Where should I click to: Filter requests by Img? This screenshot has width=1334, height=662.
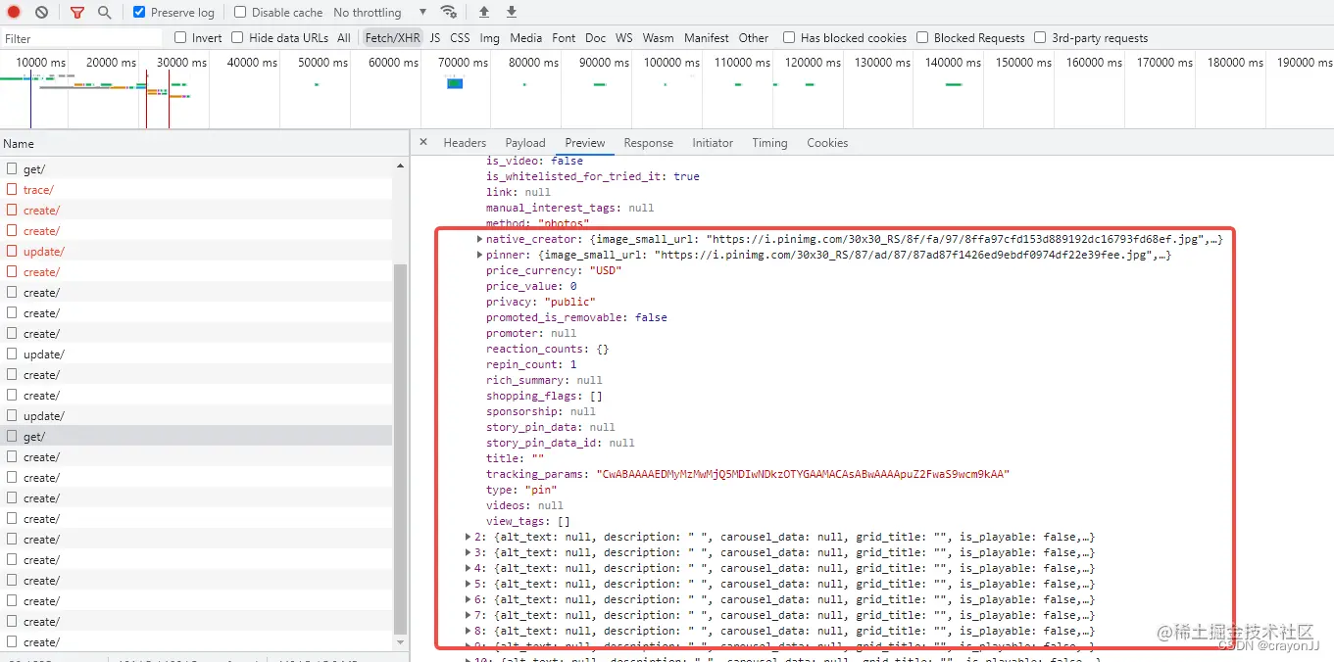pos(490,38)
